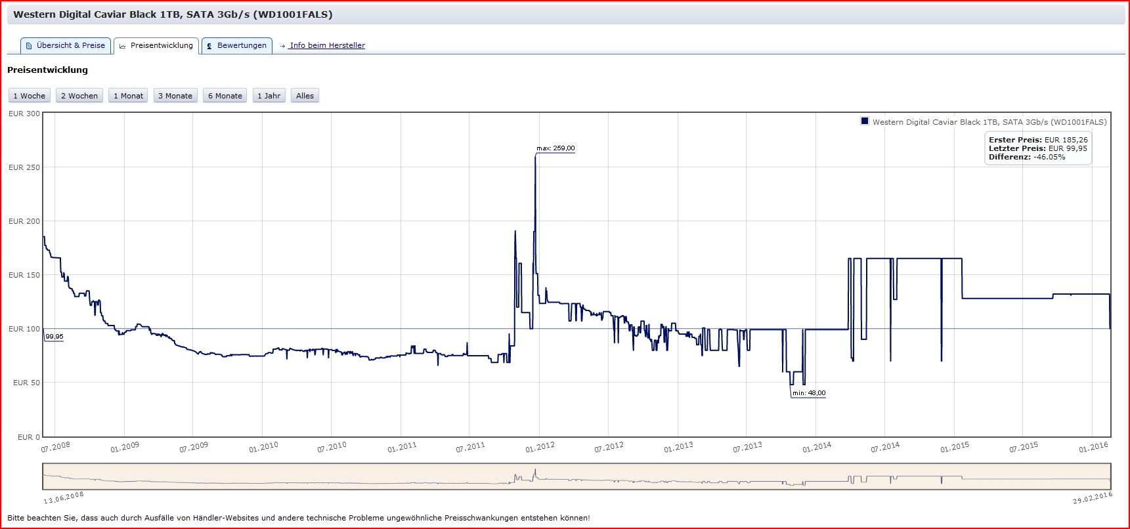Switch to the Preisentwicklung tab
1130x529 pixels.
tap(156, 46)
